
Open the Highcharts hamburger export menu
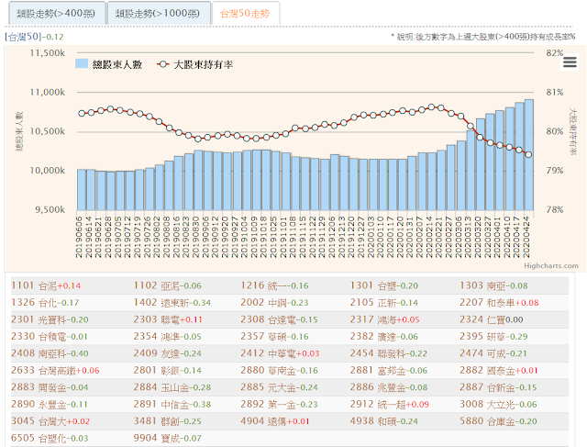pyautogui.click(x=570, y=61)
